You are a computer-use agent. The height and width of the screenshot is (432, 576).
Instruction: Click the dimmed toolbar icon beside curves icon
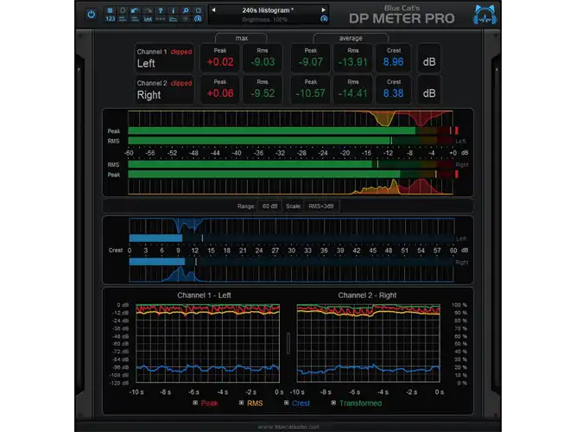click(x=186, y=19)
